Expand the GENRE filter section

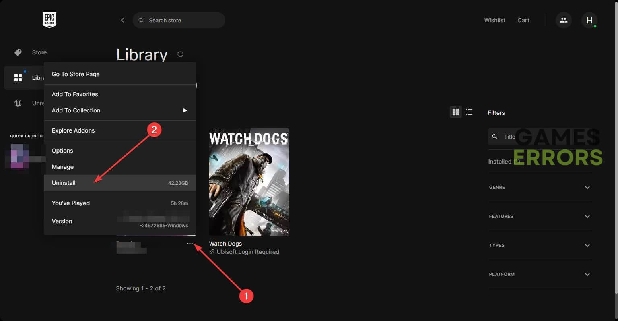pos(587,187)
